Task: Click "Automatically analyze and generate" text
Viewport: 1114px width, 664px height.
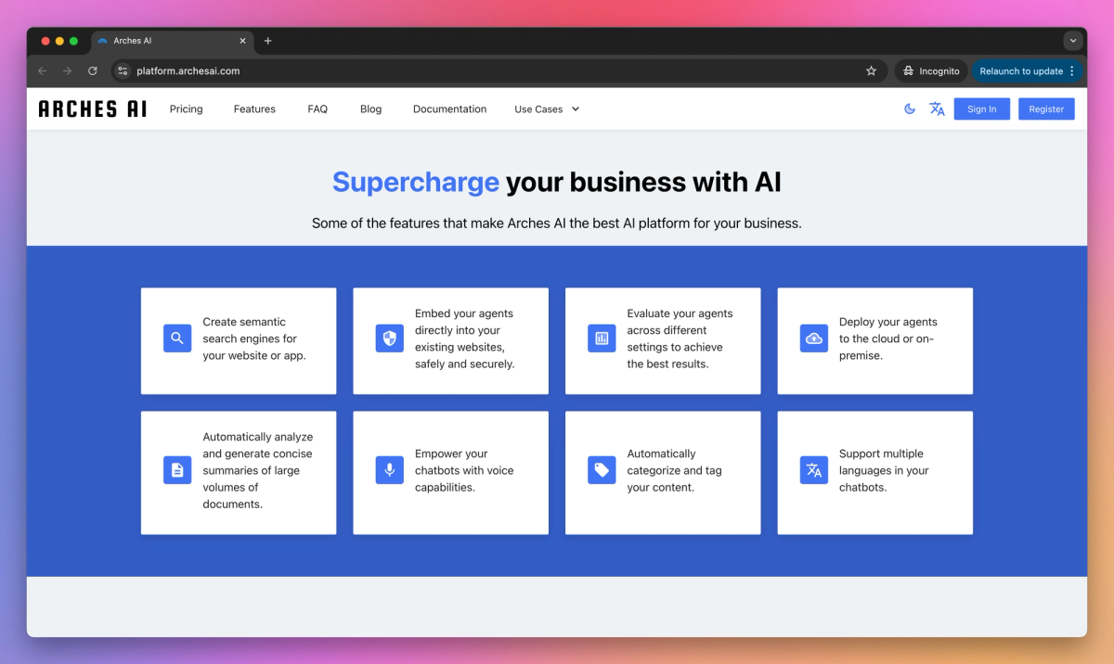Action: [x=258, y=470]
